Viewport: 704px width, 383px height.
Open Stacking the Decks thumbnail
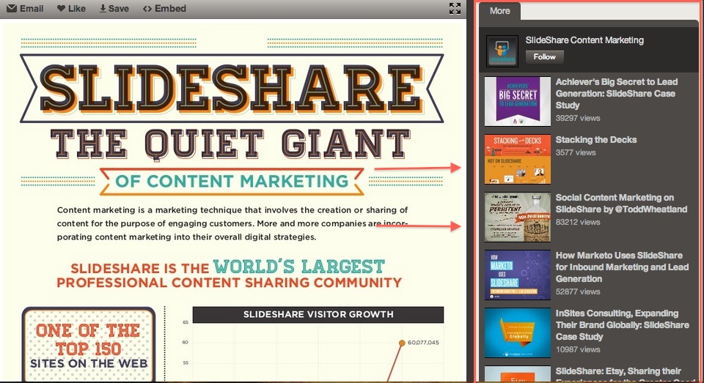pyautogui.click(x=518, y=159)
